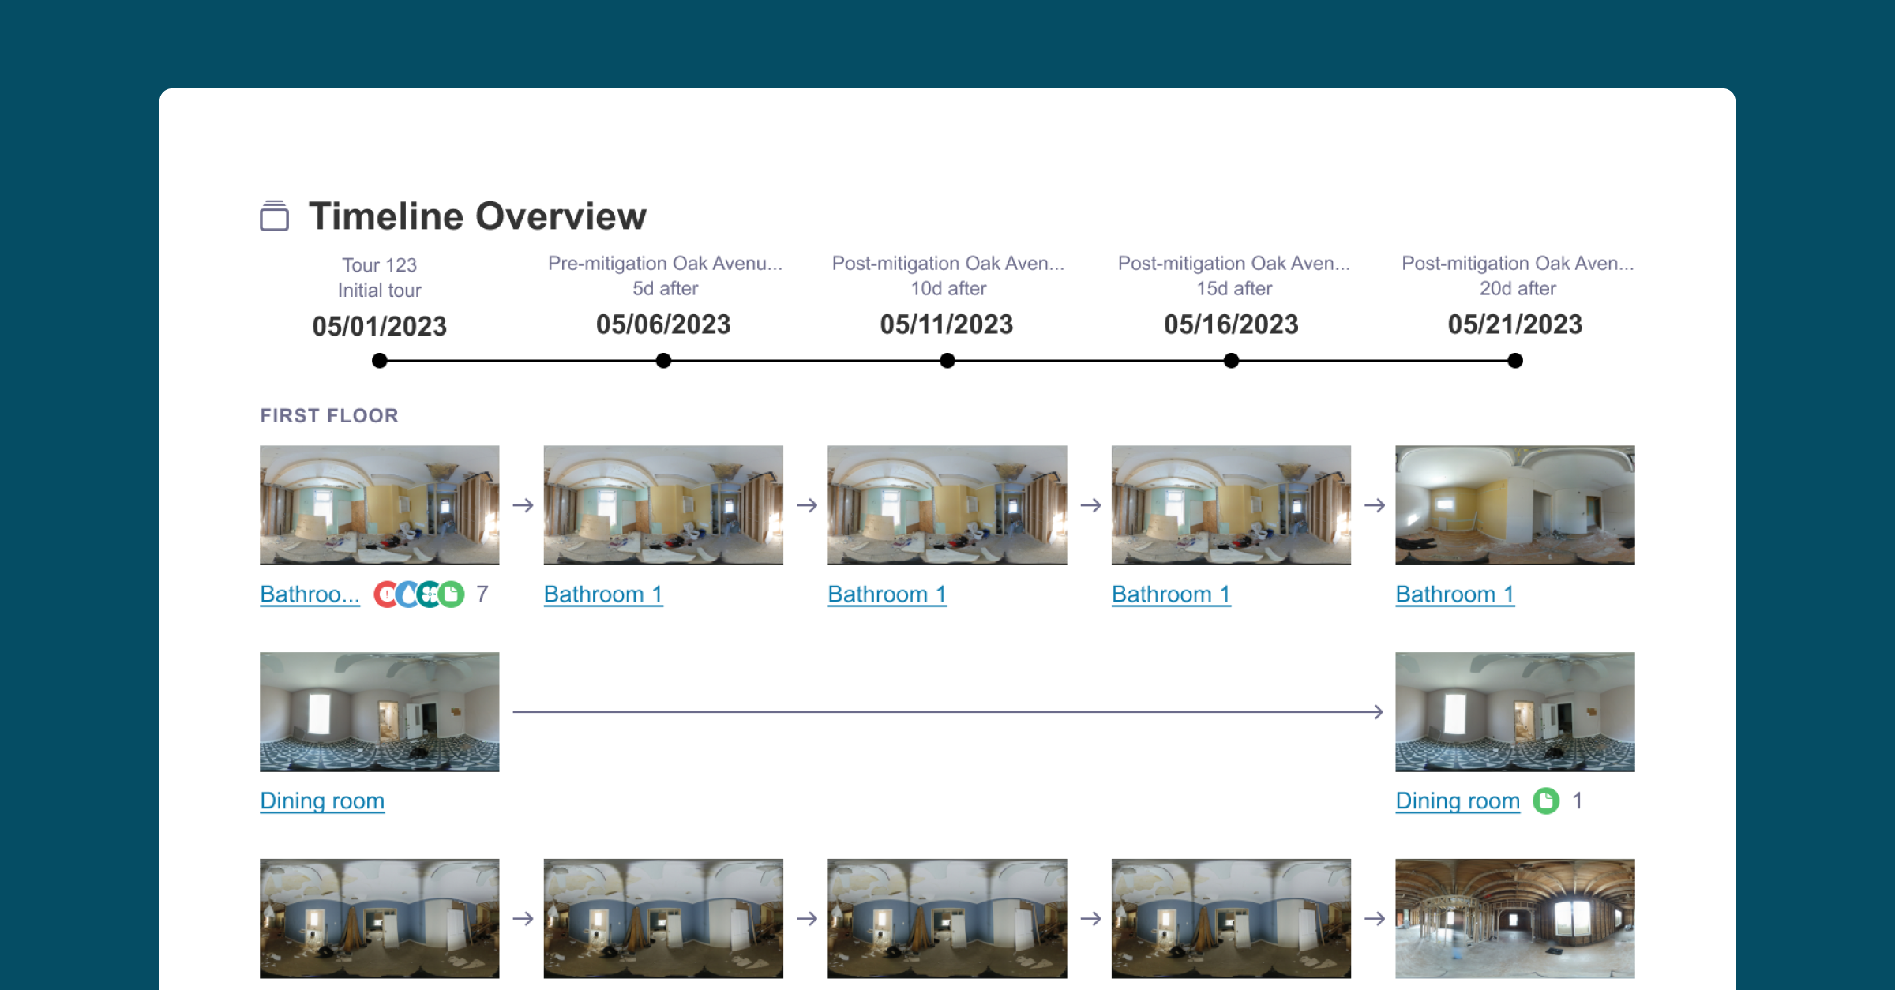Click Pre-mitigation Oak Avenu... tour header

665,264
